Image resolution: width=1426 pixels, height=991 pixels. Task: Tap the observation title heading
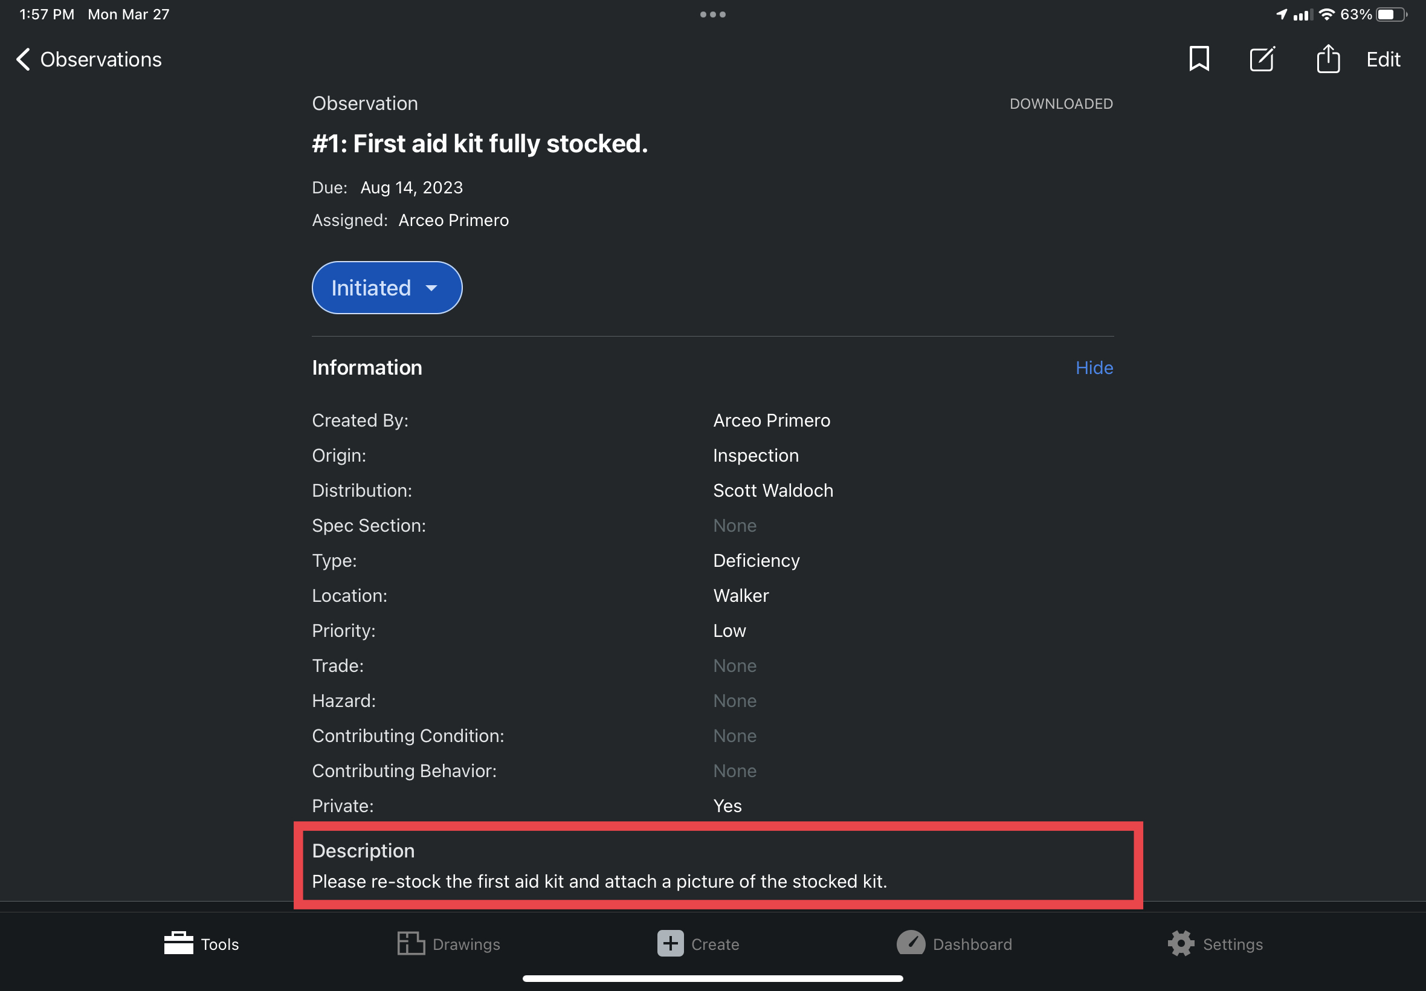tap(479, 143)
